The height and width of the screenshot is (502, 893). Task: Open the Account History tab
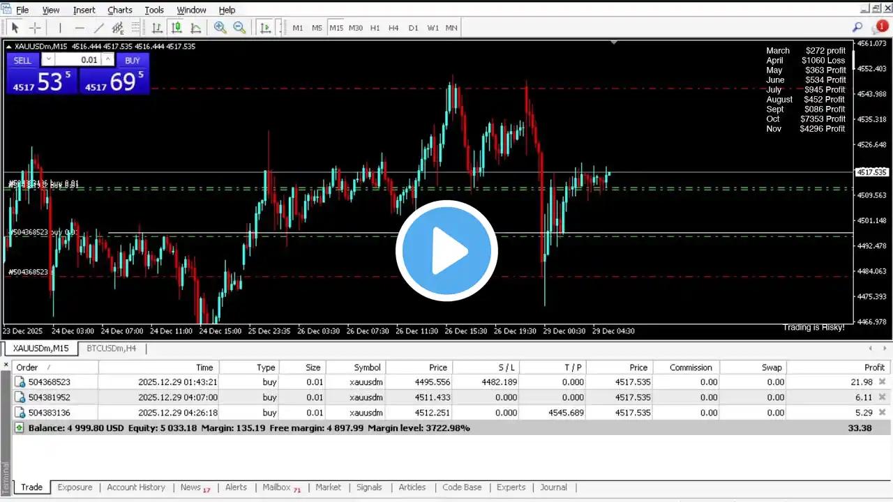pos(136,487)
